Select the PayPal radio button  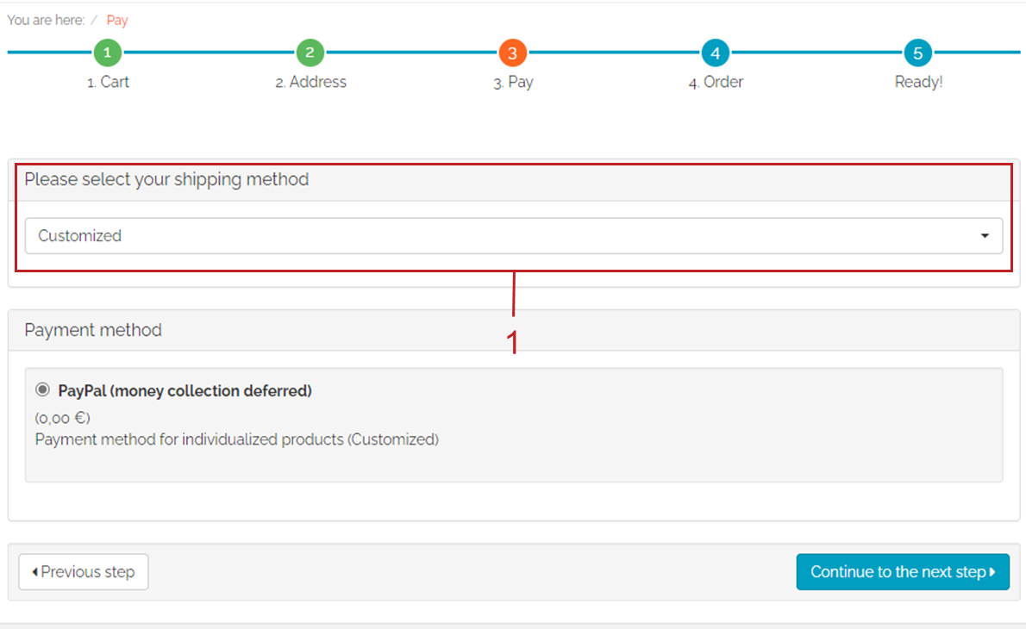click(42, 390)
